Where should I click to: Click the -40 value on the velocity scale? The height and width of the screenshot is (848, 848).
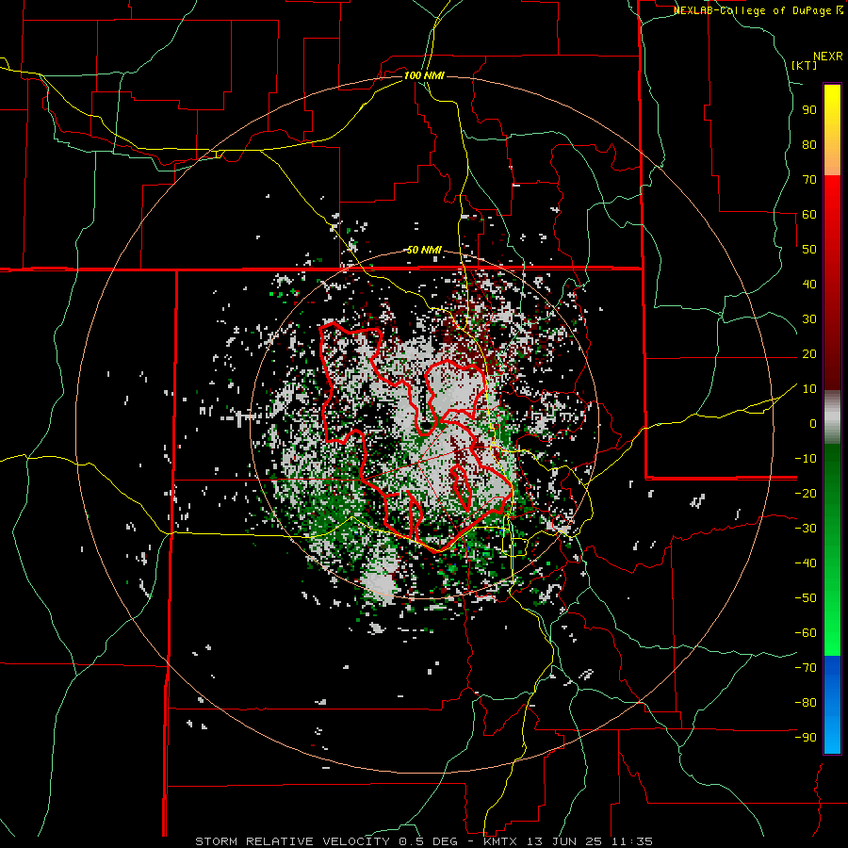click(806, 563)
